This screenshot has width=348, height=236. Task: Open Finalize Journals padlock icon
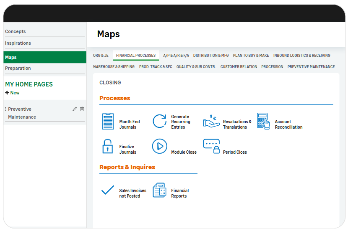coord(108,147)
